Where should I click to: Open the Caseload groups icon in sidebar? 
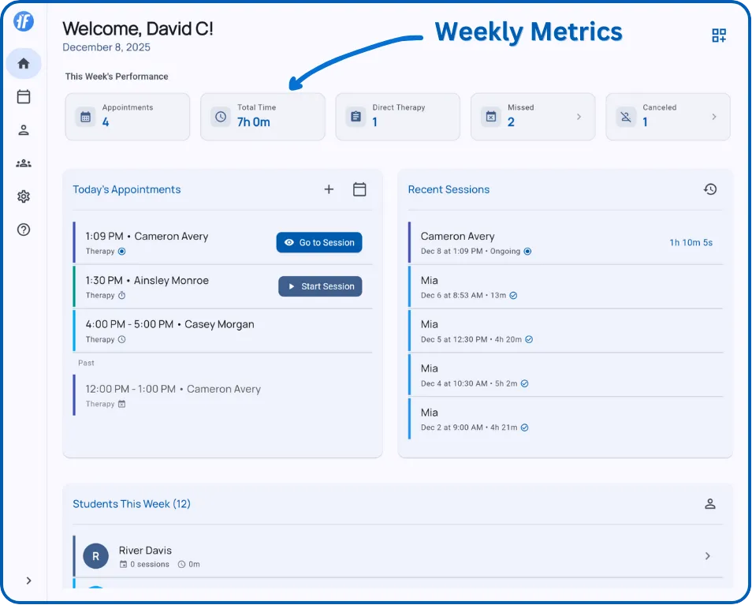coord(24,163)
